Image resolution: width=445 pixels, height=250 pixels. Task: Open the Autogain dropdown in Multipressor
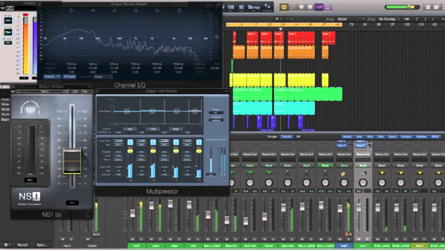(x=216, y=112)
